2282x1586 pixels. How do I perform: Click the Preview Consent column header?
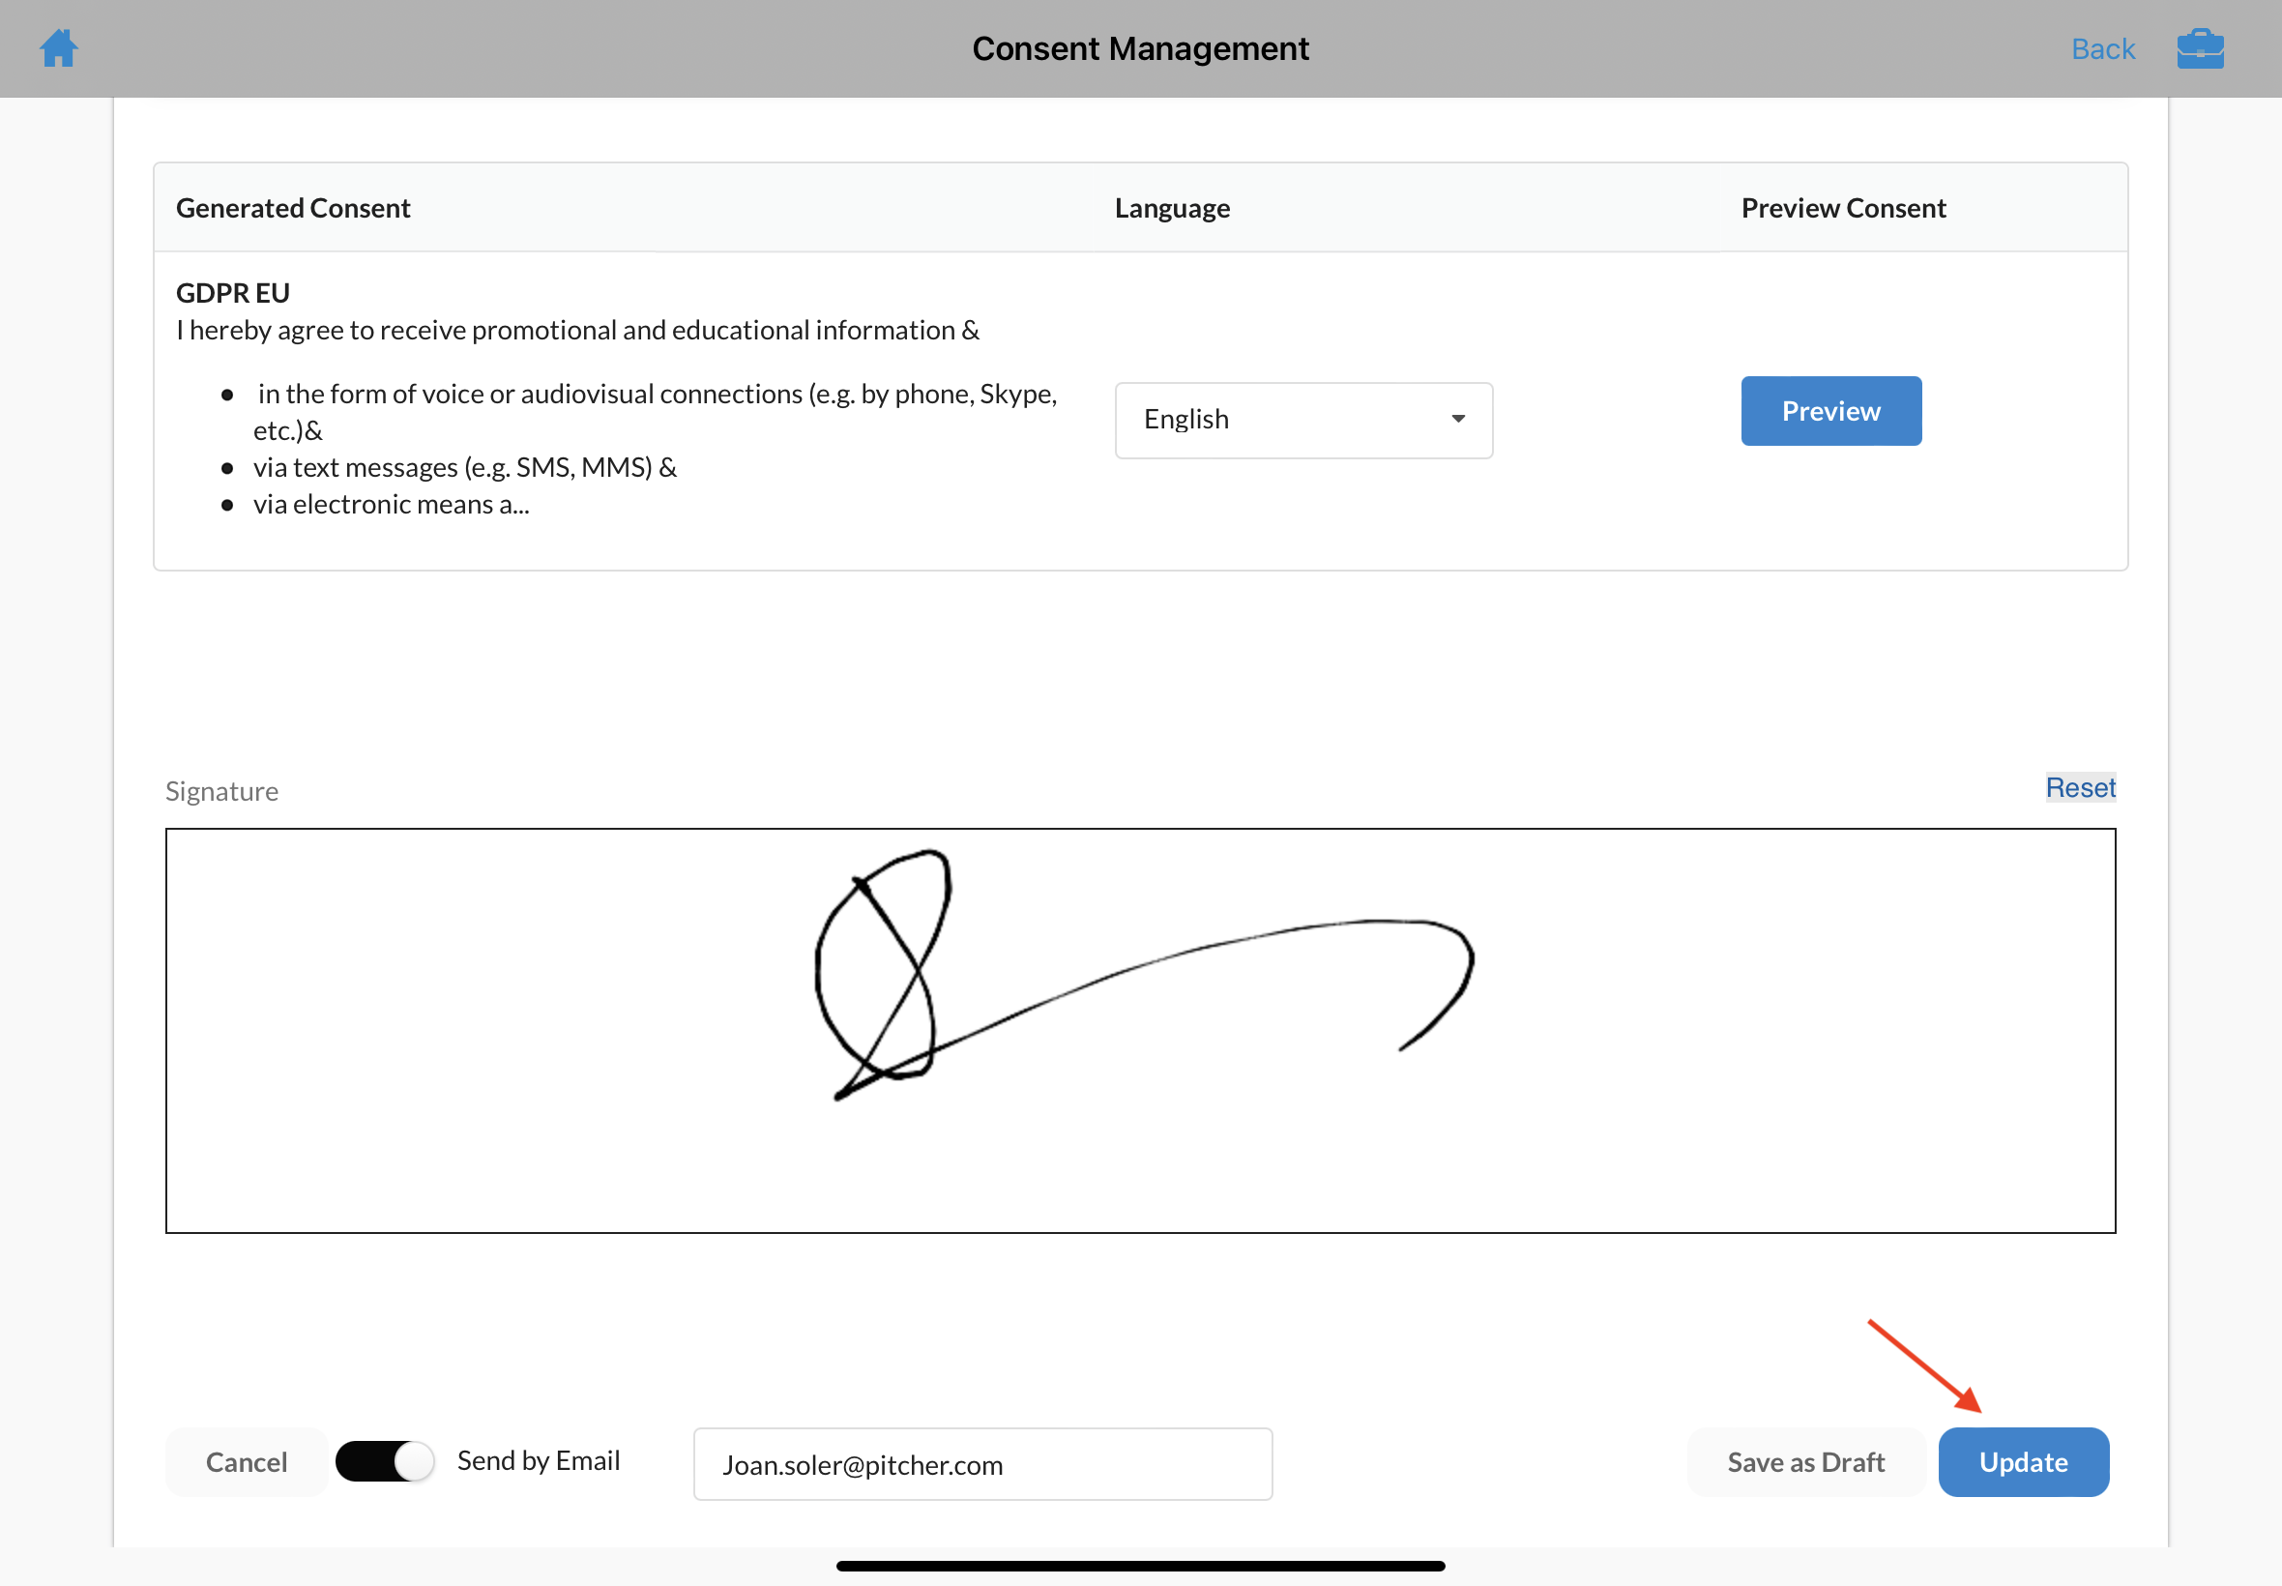tap(1842, 208)
